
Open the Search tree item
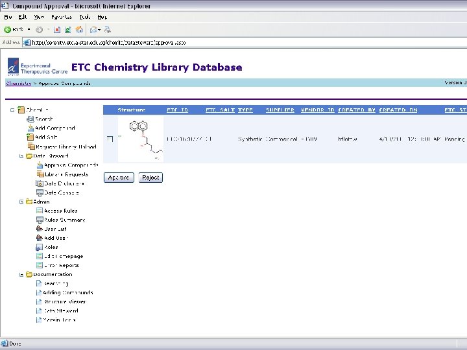coord(44,119)
